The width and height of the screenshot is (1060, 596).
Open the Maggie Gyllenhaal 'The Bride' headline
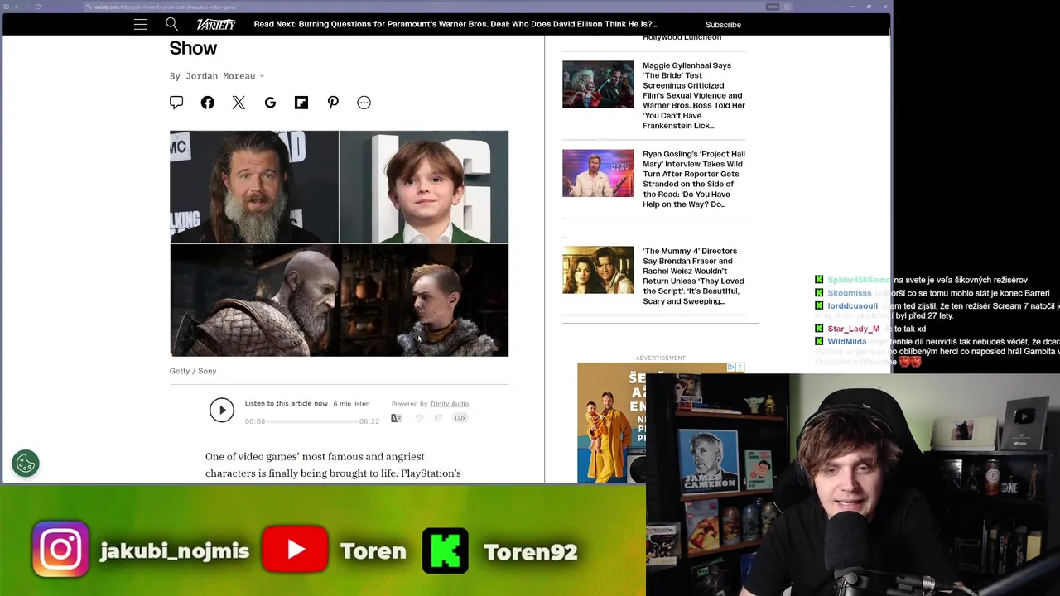click(694, 95)
